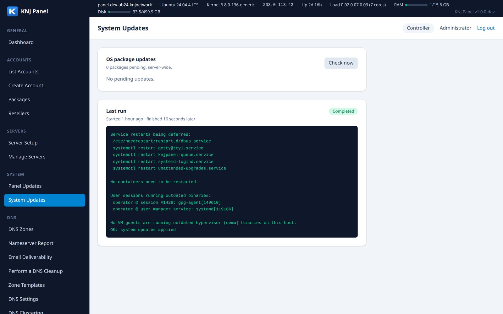Click the Completed status badge
Viewport: 503px width, 314px height.
point(343,111)
